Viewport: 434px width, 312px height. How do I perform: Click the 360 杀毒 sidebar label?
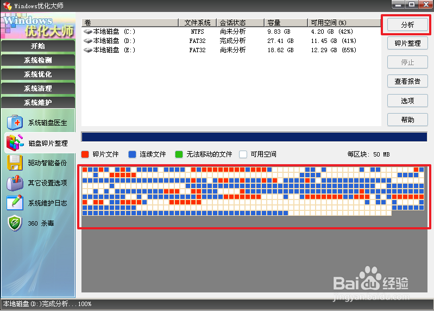(41, 223)
